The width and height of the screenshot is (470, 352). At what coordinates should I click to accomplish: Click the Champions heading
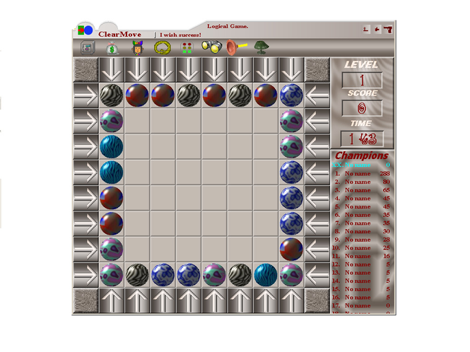click(x=361, y=156)
